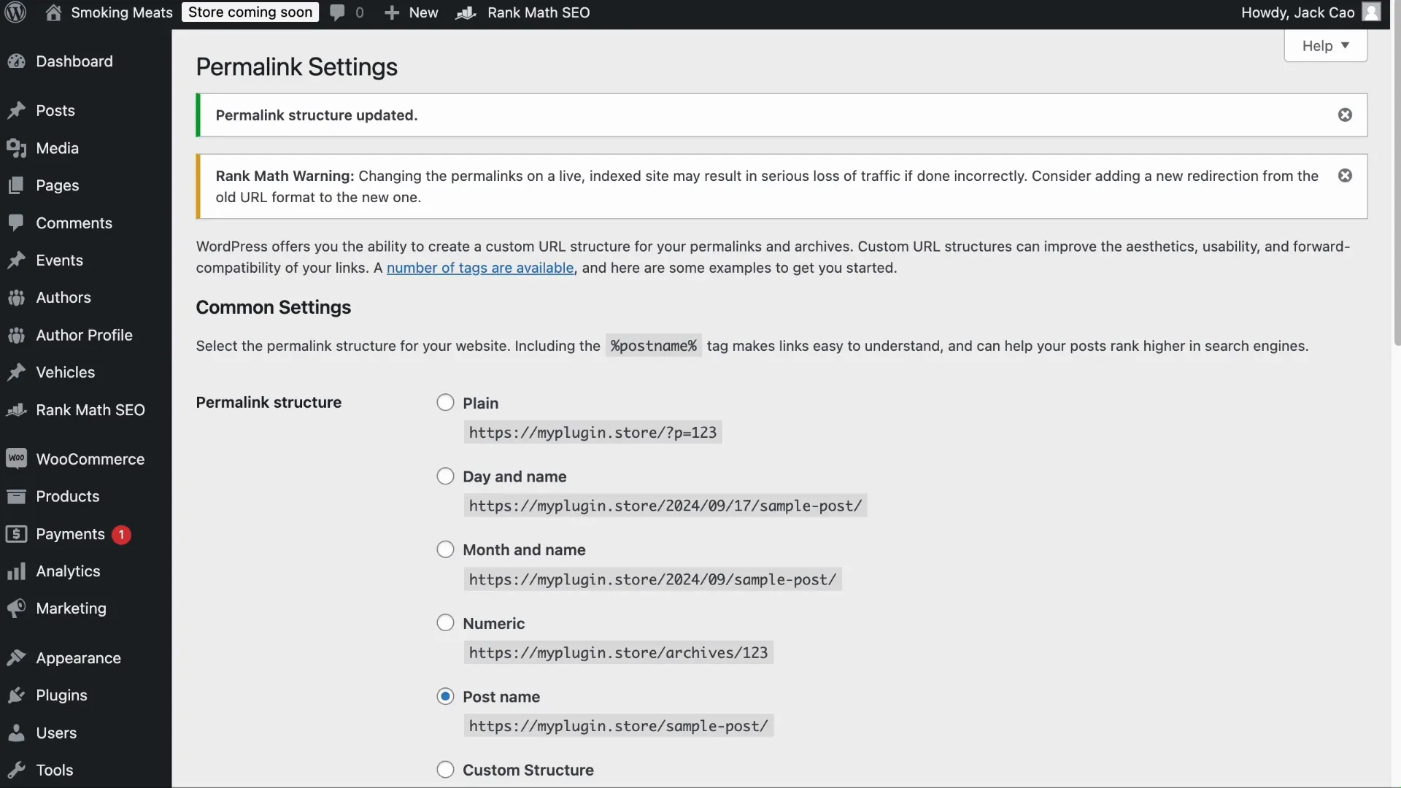The image size is (1401, 788).
Task: Click the Analytics bar chart icon
Action: (x=16, y=571)
